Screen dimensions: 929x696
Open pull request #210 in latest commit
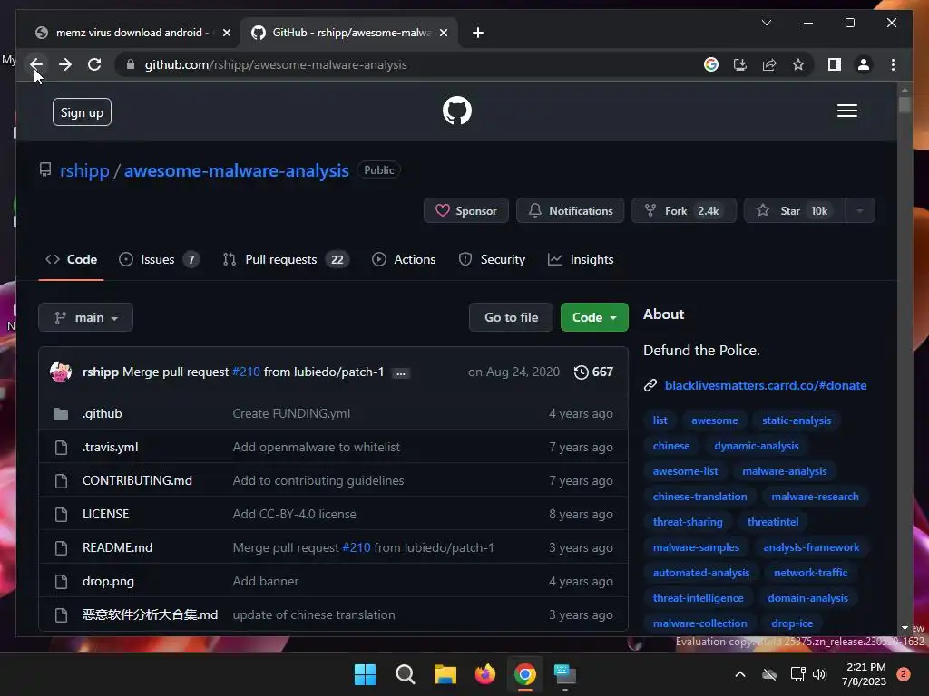(x=246, y=372)
